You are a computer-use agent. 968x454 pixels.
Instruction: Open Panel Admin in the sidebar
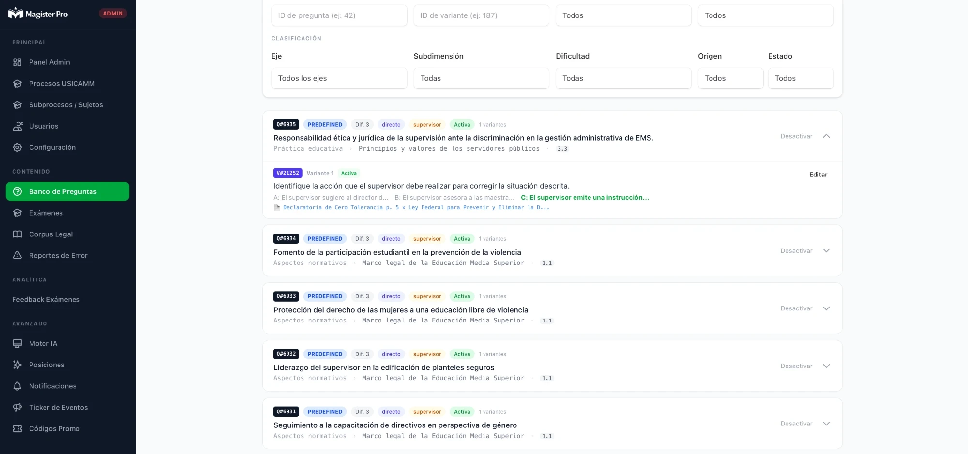[67, 62]
